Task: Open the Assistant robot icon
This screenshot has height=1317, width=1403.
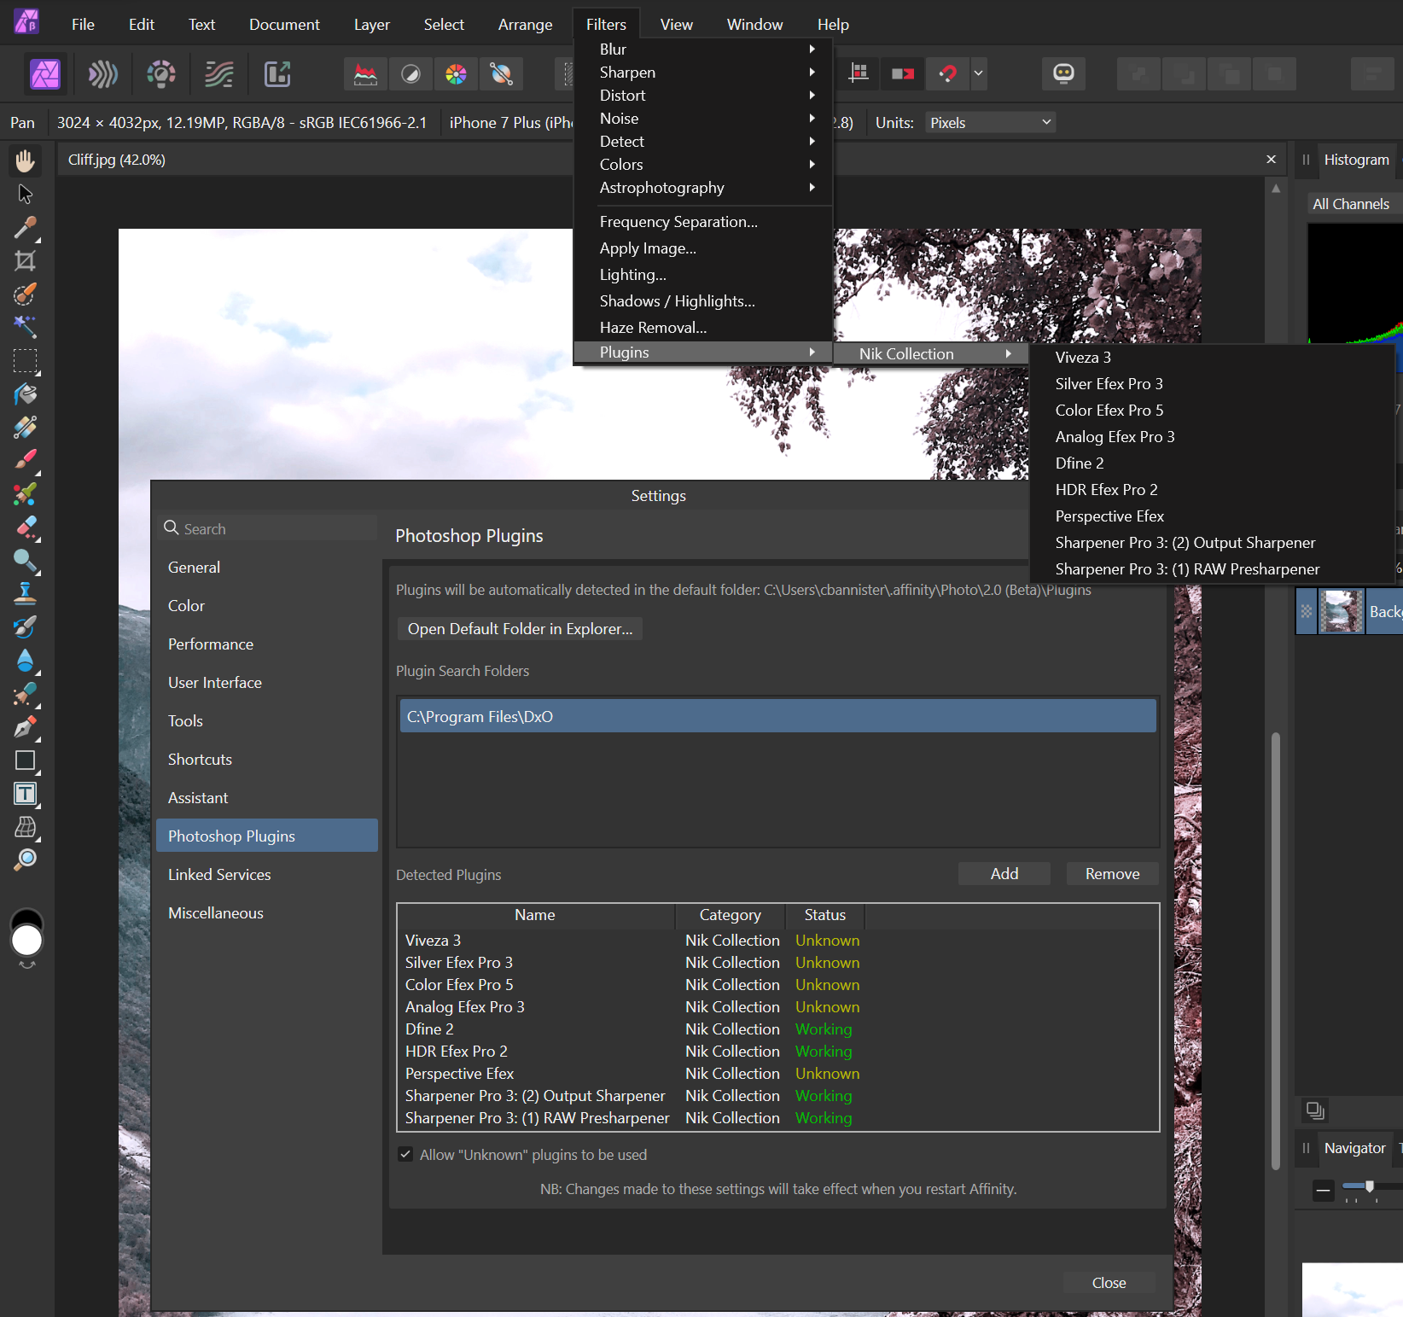Action: 1063,73
